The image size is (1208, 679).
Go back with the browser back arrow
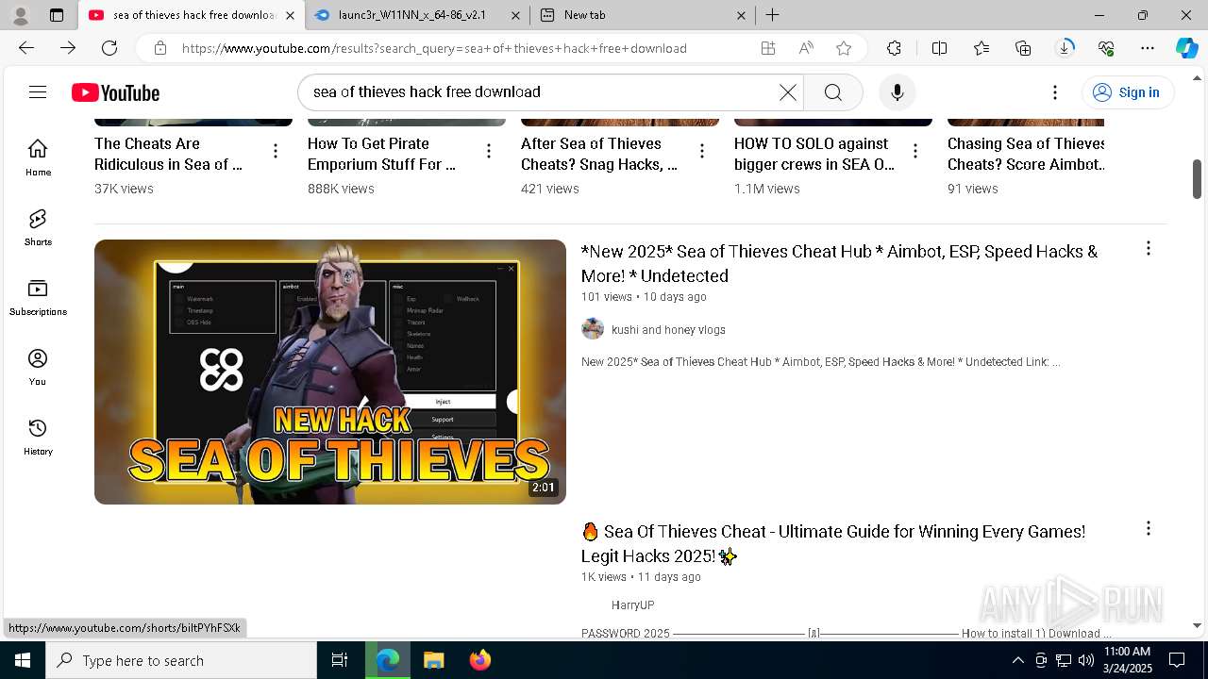[x=26, y=48]
